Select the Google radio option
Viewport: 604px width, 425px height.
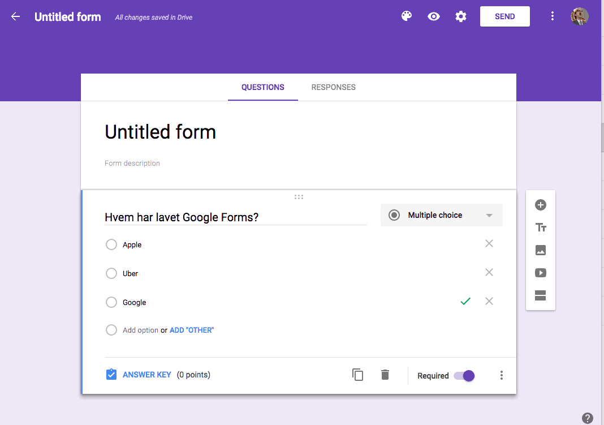coord(111,302)
